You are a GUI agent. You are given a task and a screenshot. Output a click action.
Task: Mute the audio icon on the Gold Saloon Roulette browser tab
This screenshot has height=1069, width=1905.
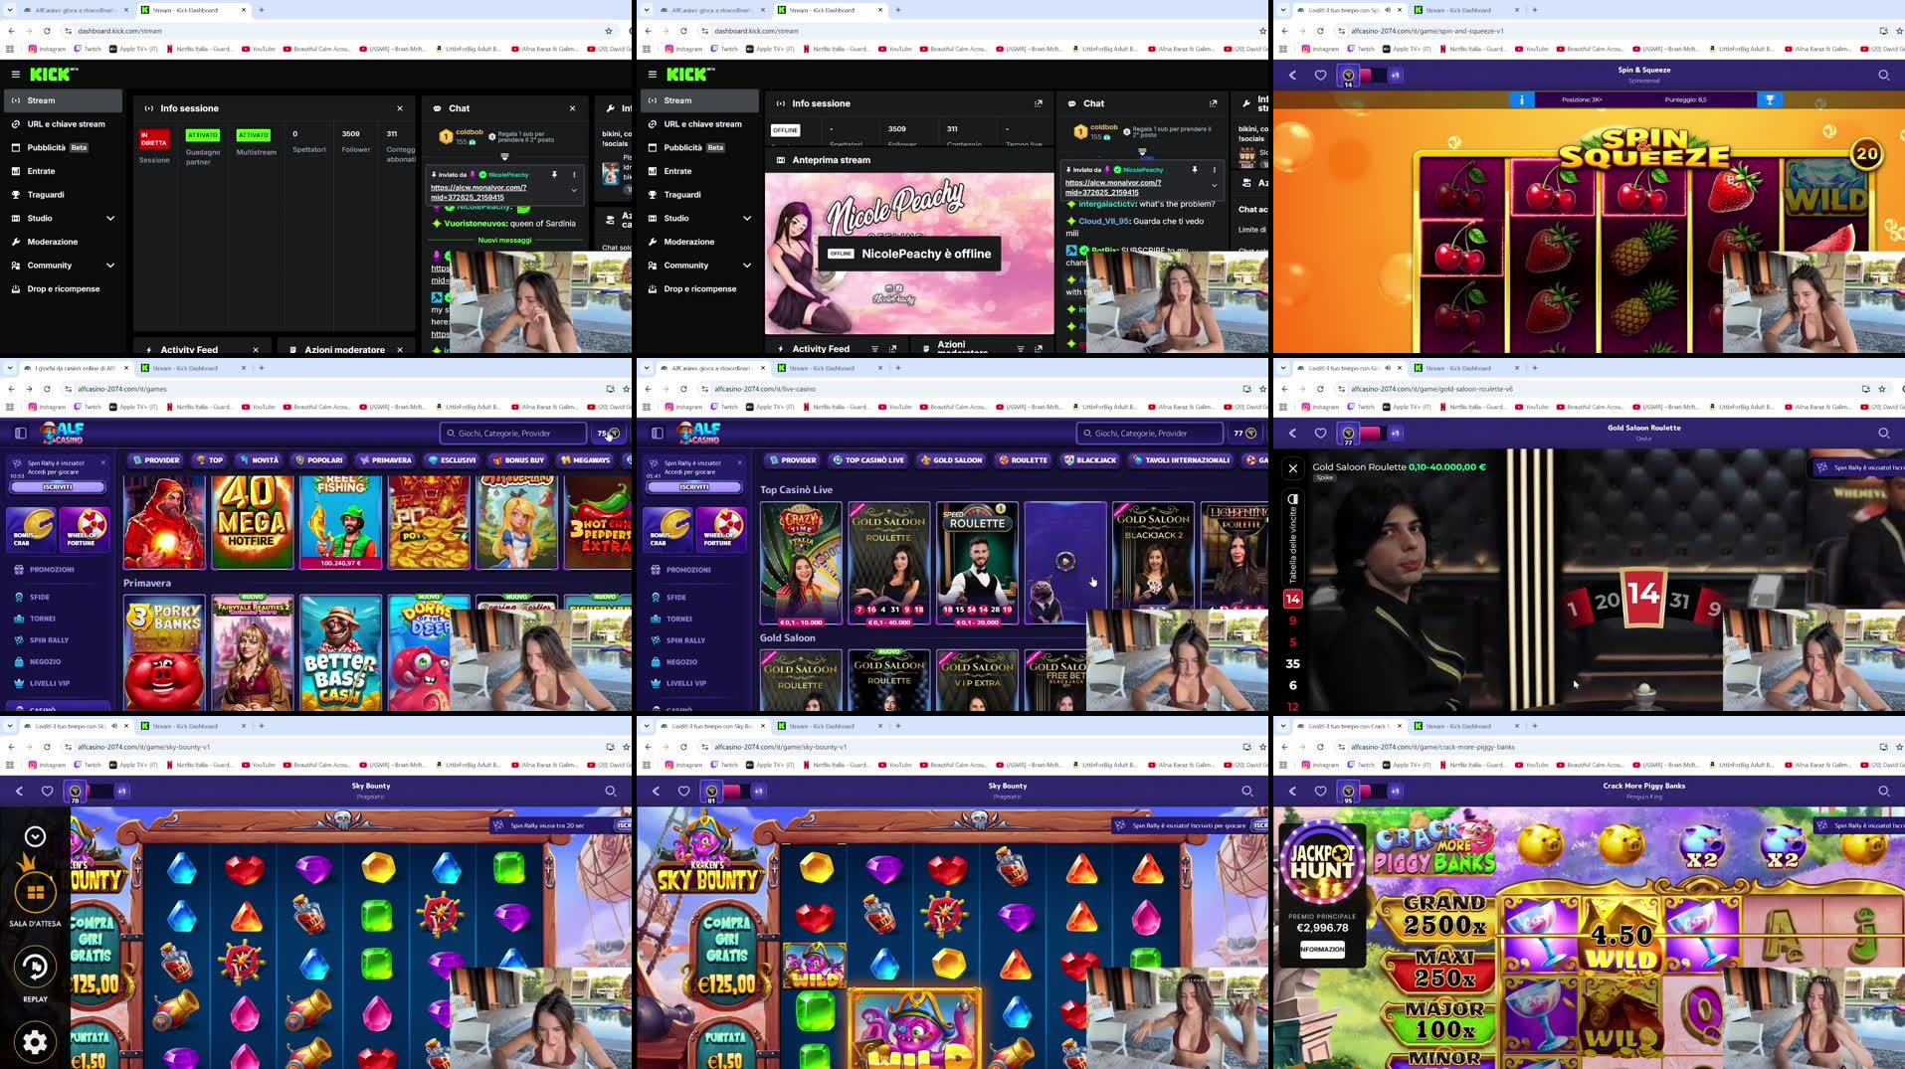coord(1388,368)
